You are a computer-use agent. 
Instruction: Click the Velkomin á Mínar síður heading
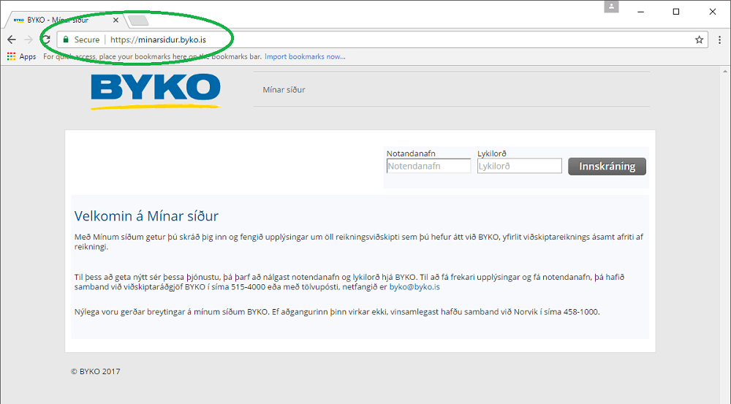click(x=146, y=216)
